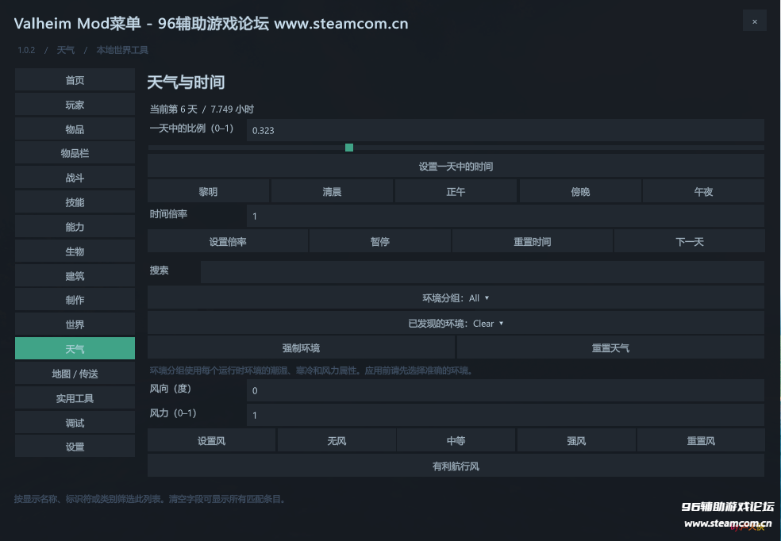The width and height of the screenshot is (781, 541).
Task: Set time to 清晨
Action: (x=332, y=191)
